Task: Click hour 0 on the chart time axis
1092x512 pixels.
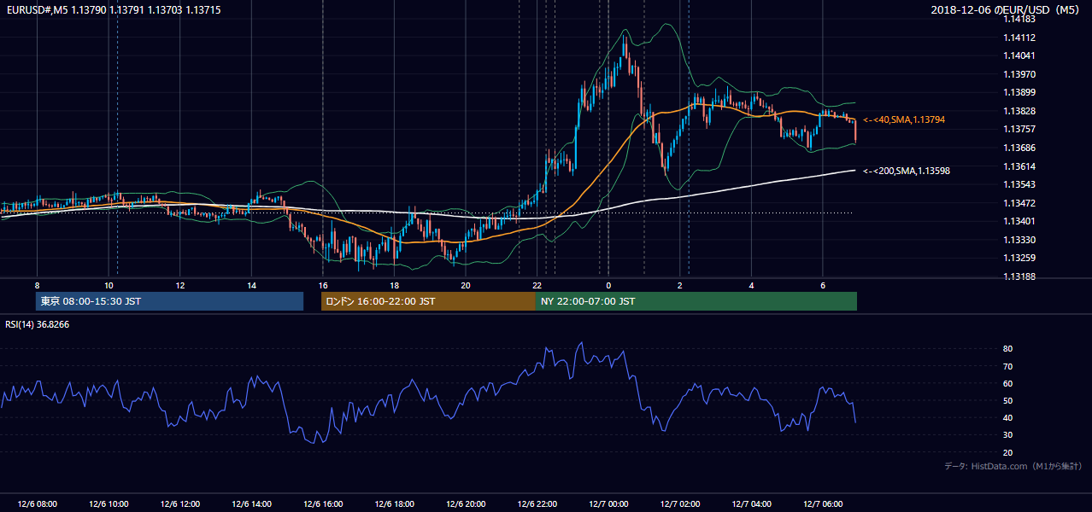Action: 608,285
